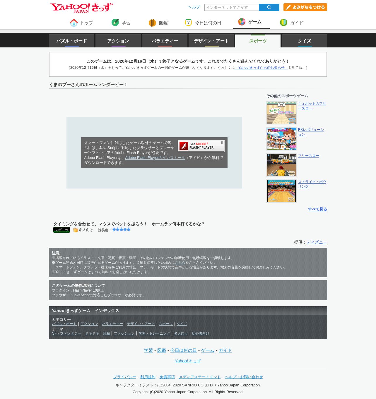Open theme link SF・ファンタジー
The image size is (376, 399).
coord(66,333)
